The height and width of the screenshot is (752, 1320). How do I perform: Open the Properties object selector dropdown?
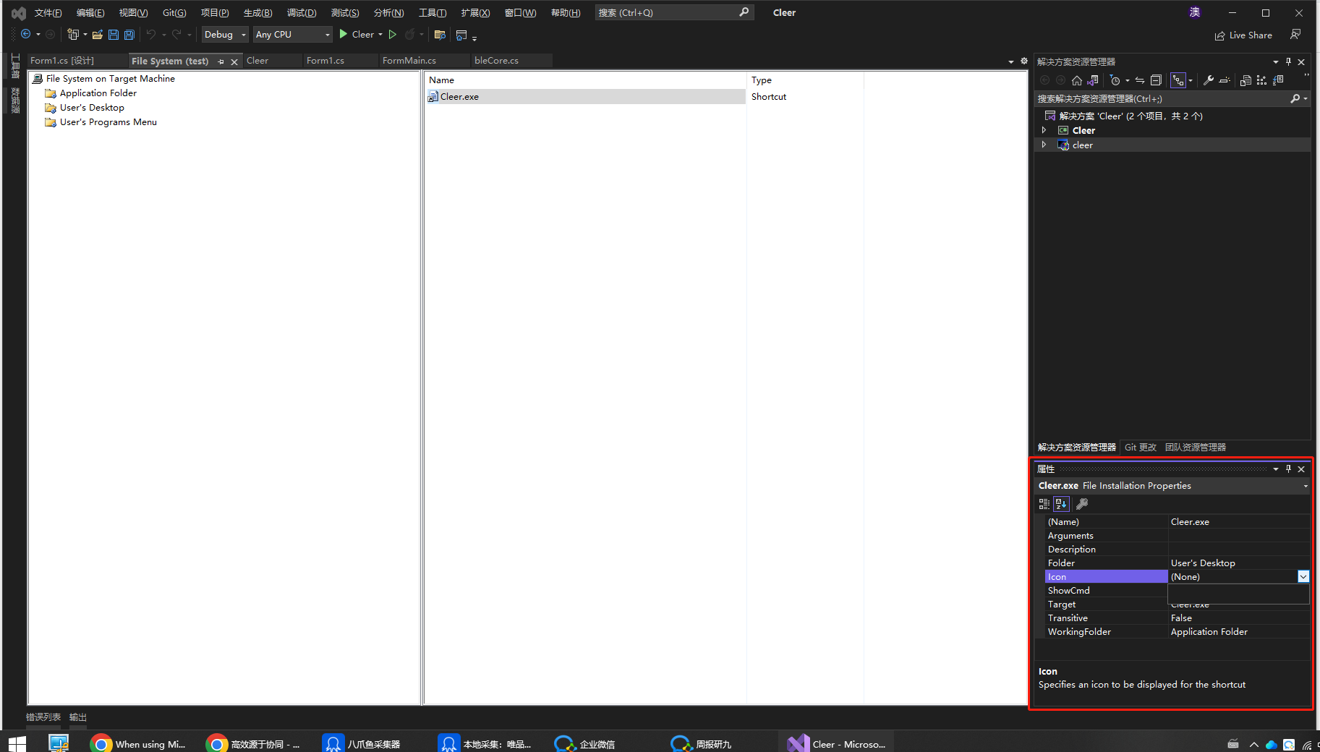coord(1305,486)
